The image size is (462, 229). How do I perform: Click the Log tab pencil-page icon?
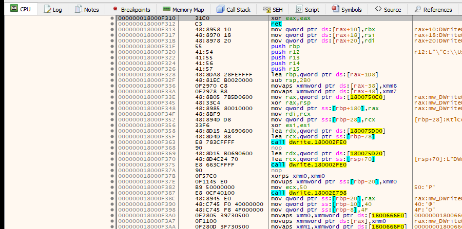coord(47,9)
